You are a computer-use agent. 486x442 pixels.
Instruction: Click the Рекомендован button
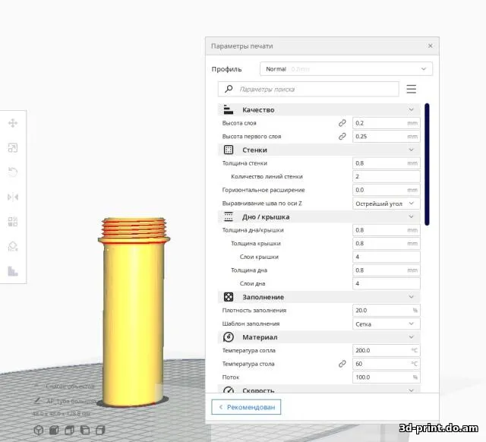[x=246, y=407]
